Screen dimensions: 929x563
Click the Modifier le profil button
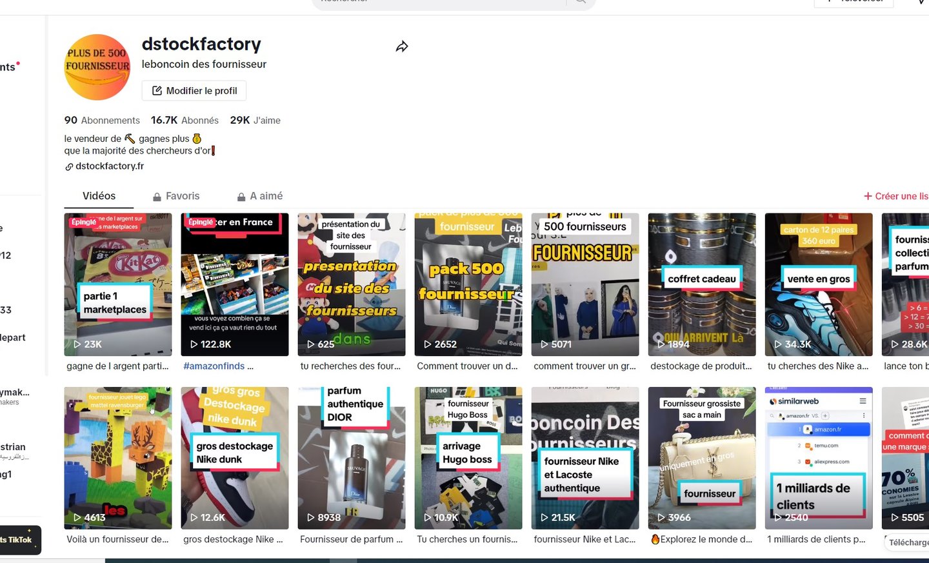coord(194,90)
